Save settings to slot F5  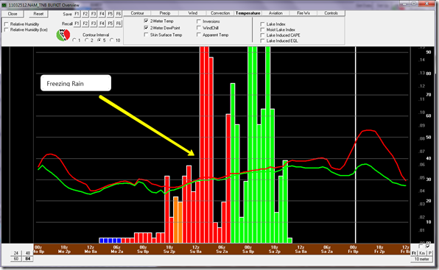click(110, 14)
